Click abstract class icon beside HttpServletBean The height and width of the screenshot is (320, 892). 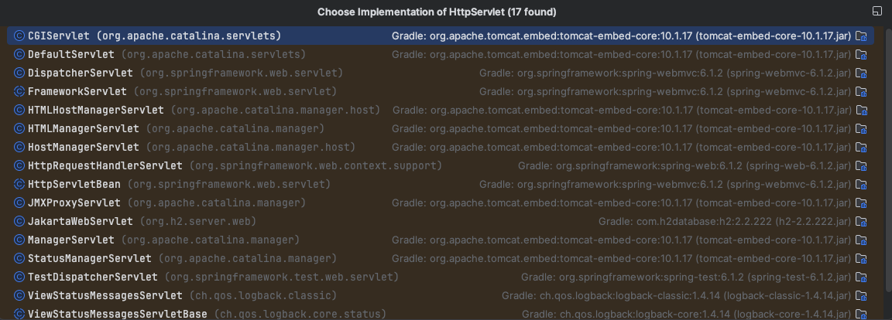(x=19, y=185)
